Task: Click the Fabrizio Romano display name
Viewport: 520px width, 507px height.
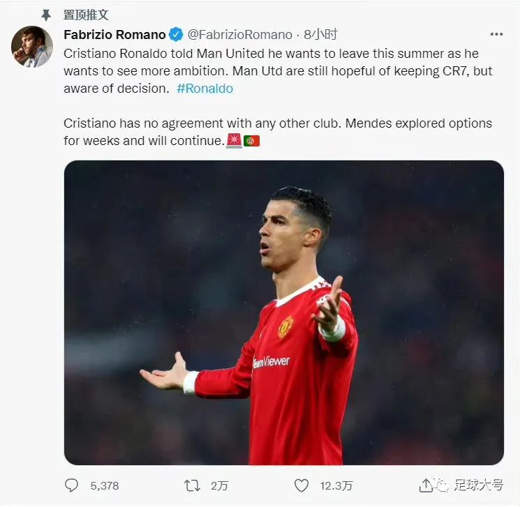Action: [114, 34]
